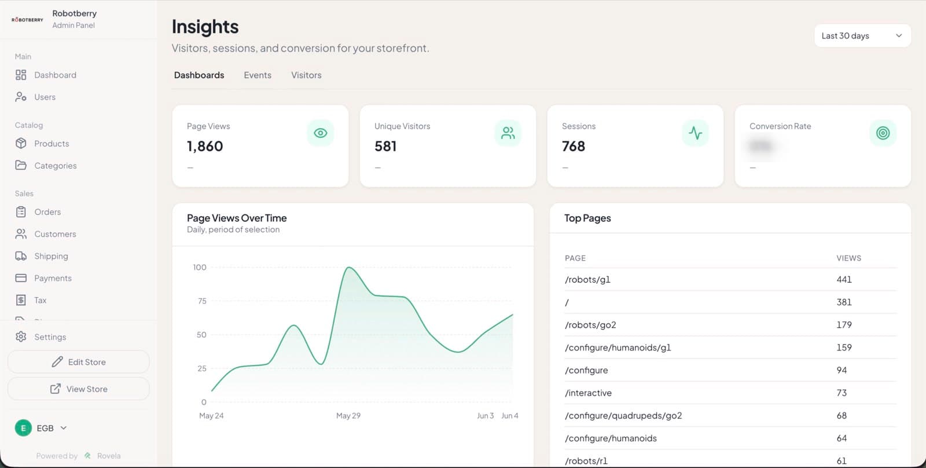Screen dimensions: 926x468
Task: Click the Tax receipt icon
Action: coord(21,300)
